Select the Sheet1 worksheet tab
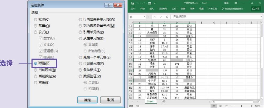This screenshot has height=108, width=264. coord(151,101)
